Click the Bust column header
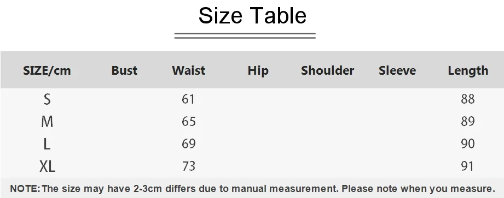This screenshot has width=504, height=198. click(x=124, y=70)
